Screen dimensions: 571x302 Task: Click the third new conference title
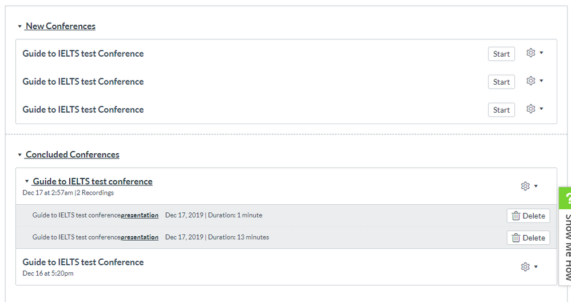pos(83,110)
